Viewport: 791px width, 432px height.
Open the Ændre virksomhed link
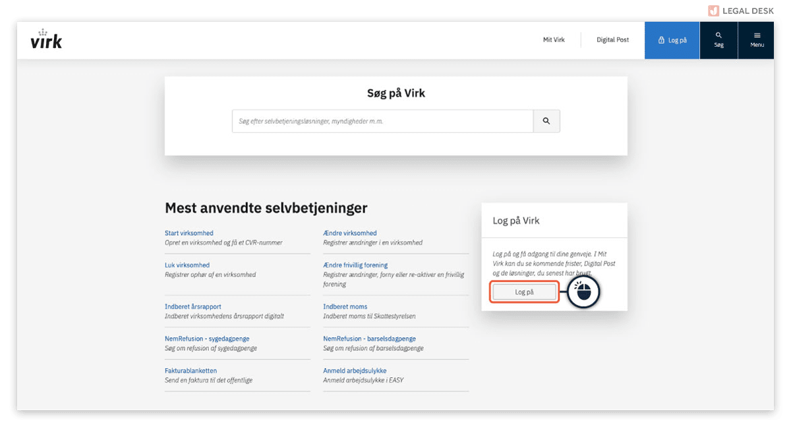point(350,233)
